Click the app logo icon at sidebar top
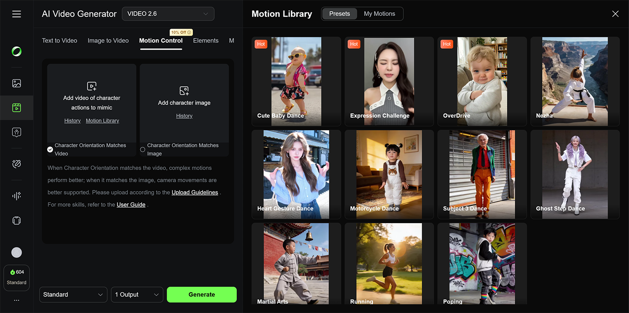Image resolution: width=629 pixels, height=313 pixels. 17,51
